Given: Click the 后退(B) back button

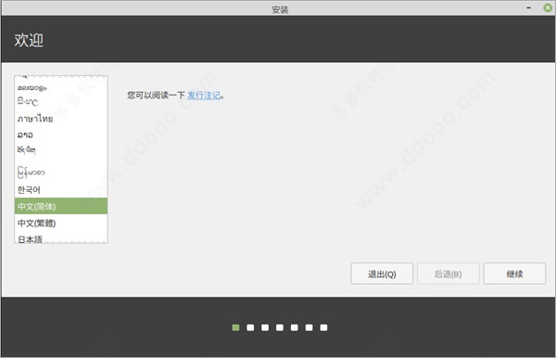Looking at the screenshot, I should [x=449, y=274].
